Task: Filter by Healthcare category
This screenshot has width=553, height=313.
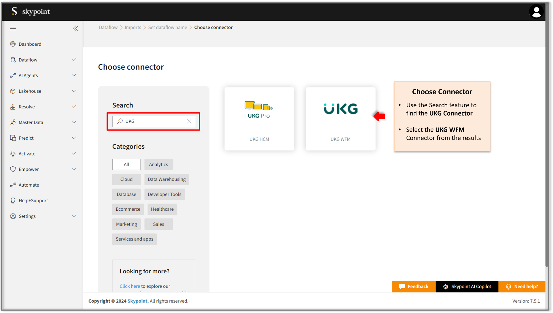Action: click(162, 209)
